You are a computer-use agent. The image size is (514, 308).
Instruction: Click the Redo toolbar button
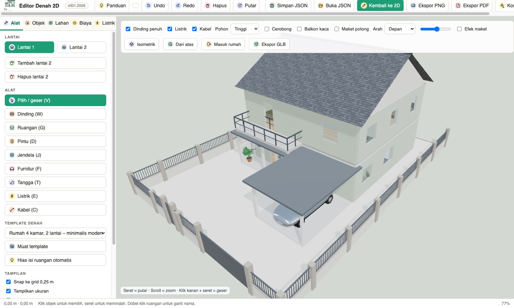click(185, 5)
